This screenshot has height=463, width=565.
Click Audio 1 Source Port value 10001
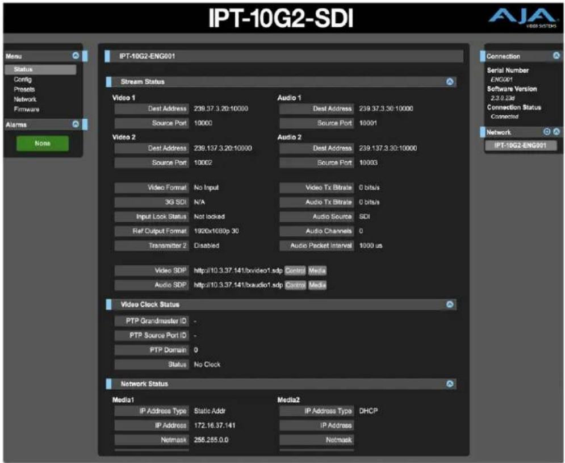tap(368, 123)
